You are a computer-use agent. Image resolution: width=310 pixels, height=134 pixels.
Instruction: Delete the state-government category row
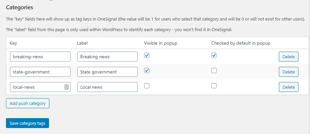coord(288,72)
